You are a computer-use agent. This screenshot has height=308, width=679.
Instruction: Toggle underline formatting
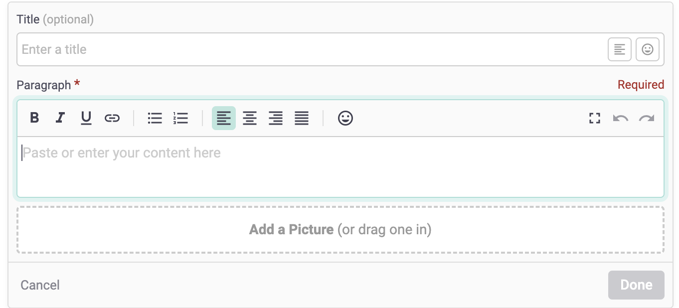(x=86, y=118)
